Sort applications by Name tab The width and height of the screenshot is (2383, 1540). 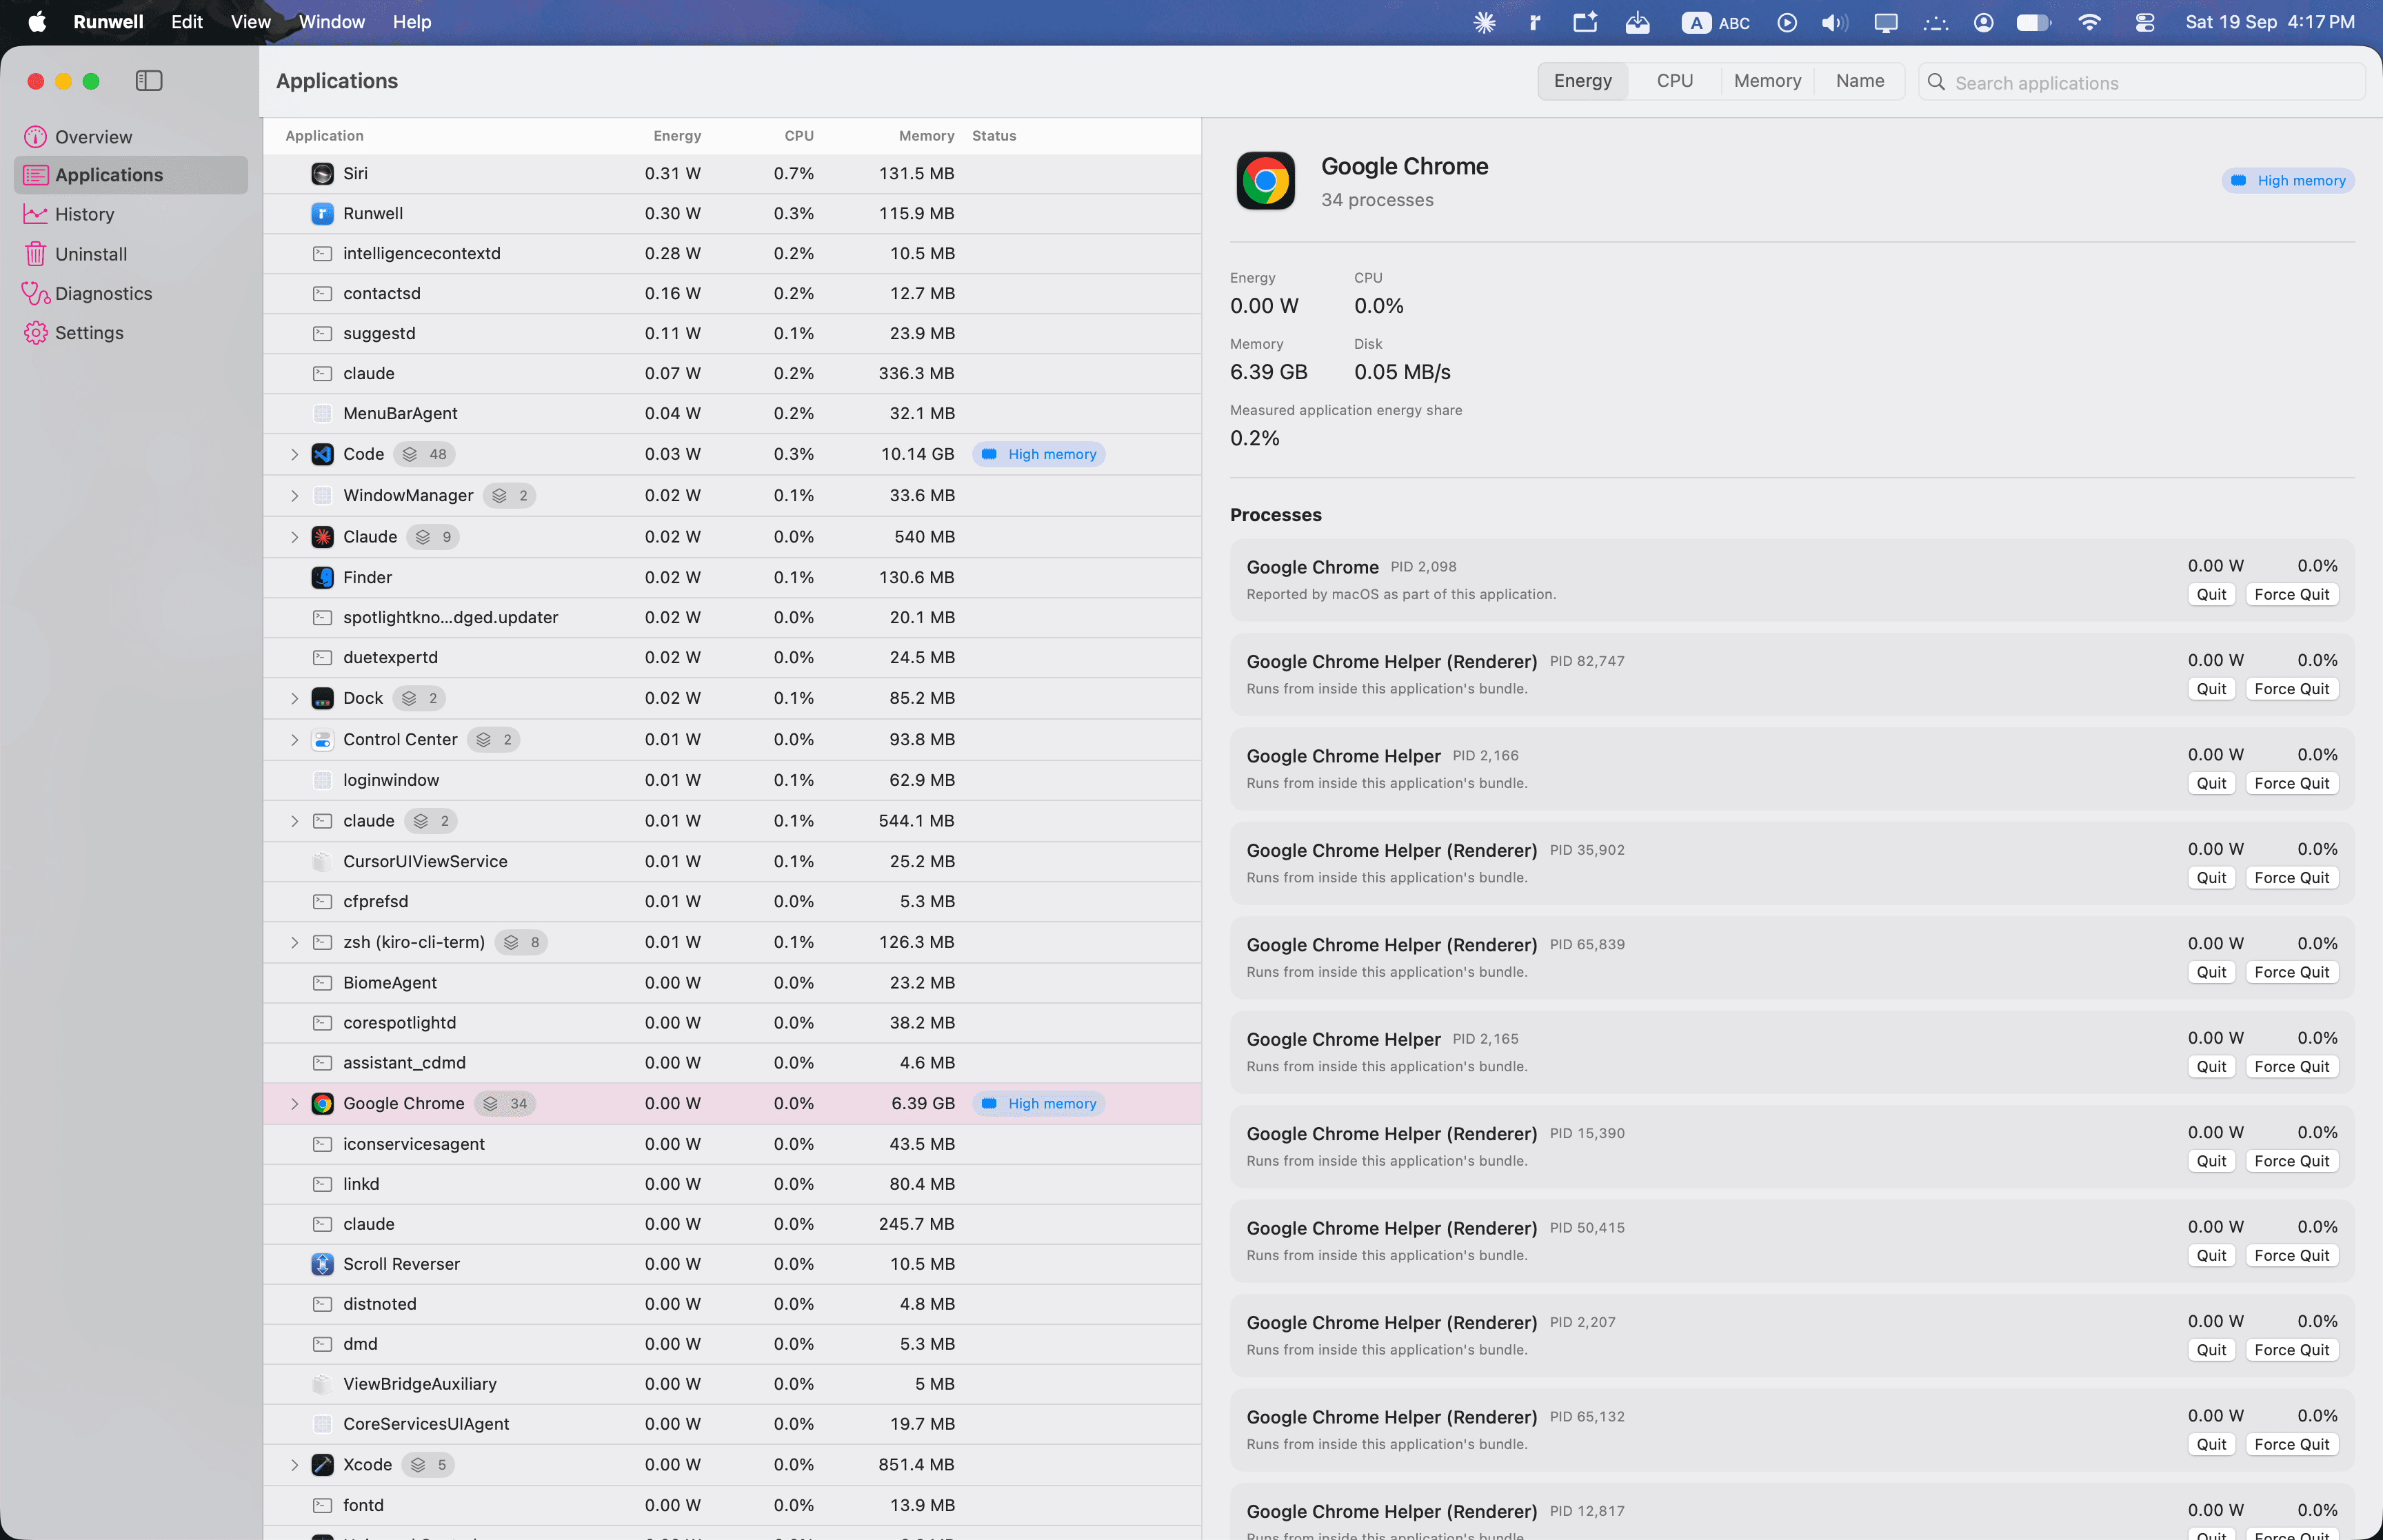[x=1859, y=81]
